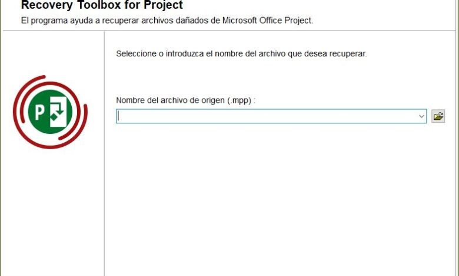Image resolution: width=459 pixels, height=276 pixels.
Task: Click the "Nombre del archivo de origen" label
Action: [x=171, y=100]
